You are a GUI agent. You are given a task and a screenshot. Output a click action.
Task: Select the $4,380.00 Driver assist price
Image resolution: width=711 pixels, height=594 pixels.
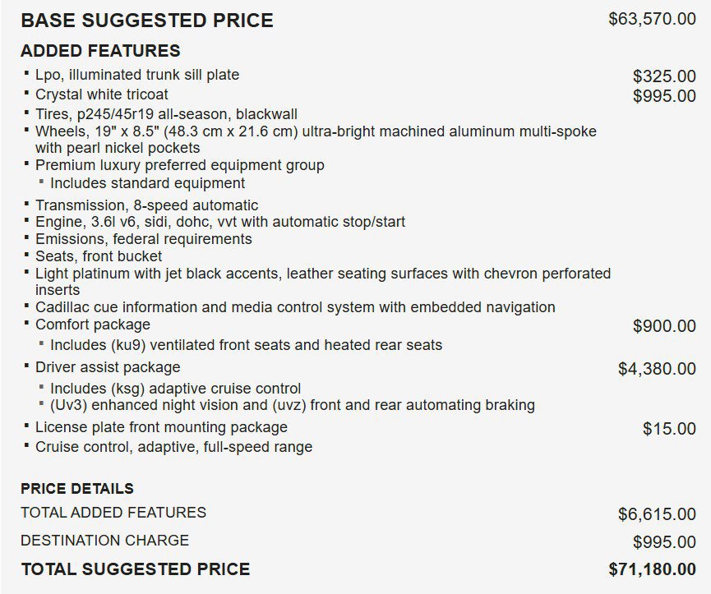point(657,369)
